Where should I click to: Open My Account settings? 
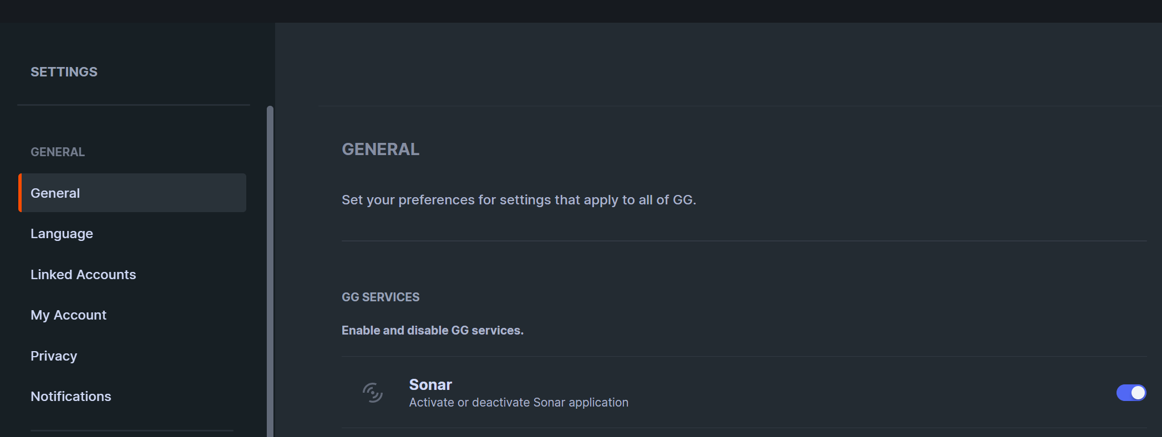[68, 315]
